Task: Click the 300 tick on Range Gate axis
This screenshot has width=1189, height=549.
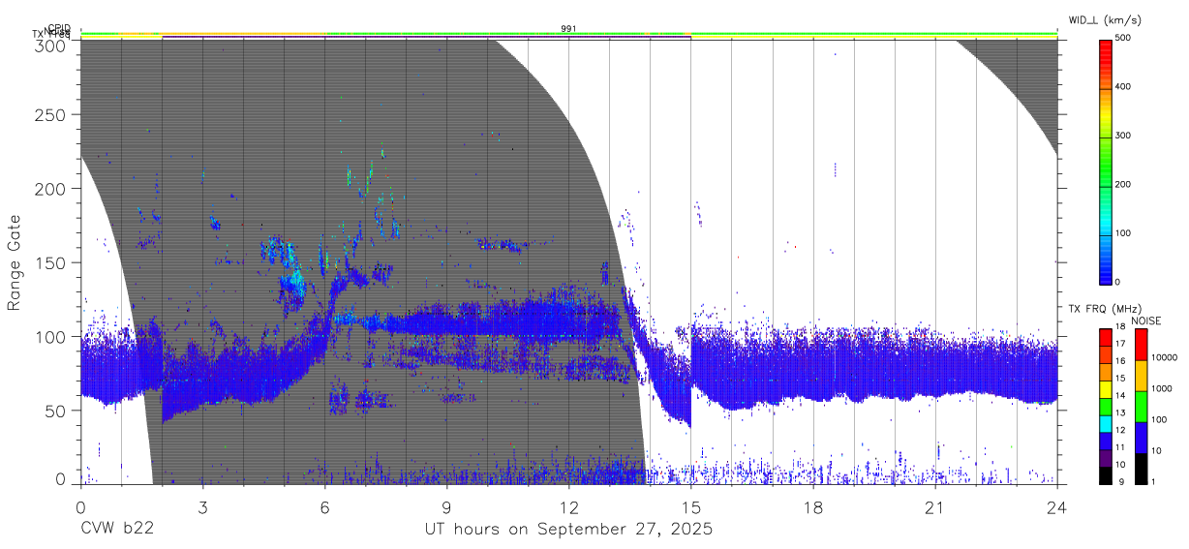Action: click(x=49, y=45)
